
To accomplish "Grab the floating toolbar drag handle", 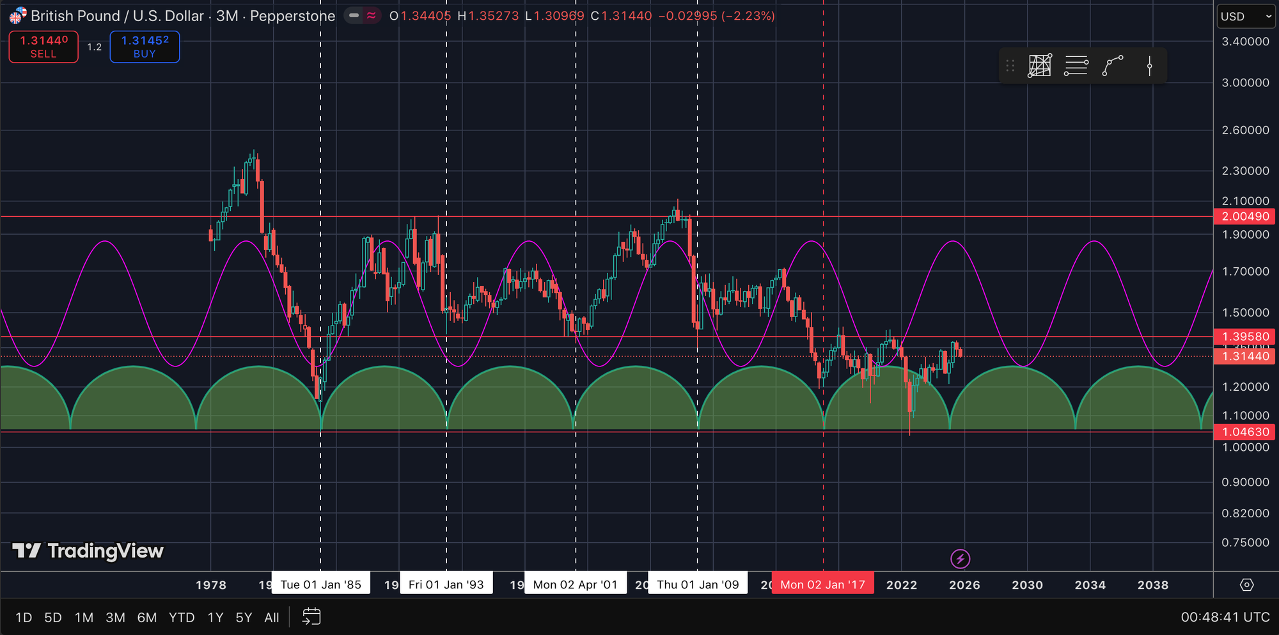I will [x=1010, y=66].
